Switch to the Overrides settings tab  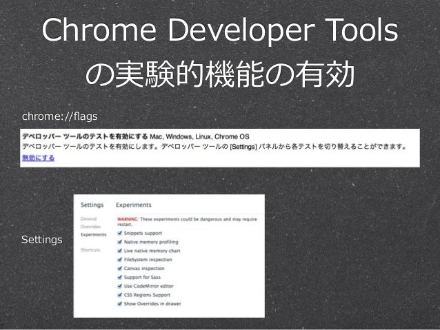90,227
